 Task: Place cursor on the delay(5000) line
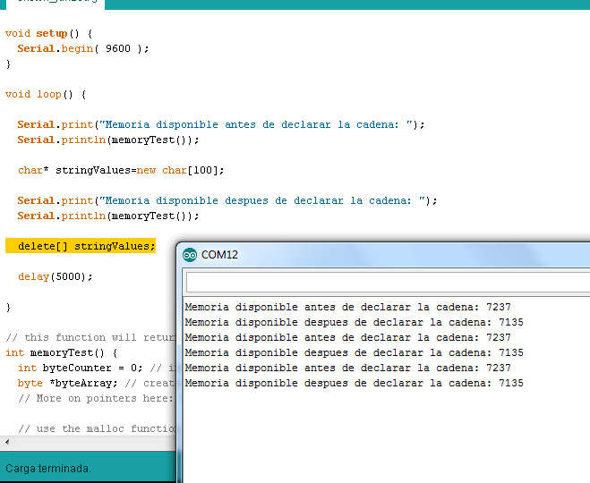(x=55, y=276)
